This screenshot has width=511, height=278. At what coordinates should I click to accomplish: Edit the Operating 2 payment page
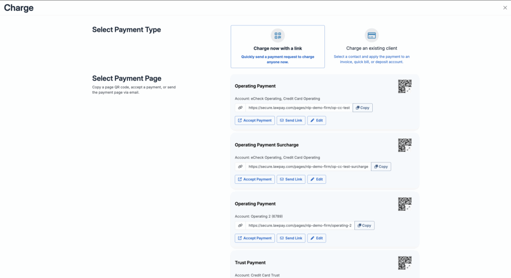(316, 238)
